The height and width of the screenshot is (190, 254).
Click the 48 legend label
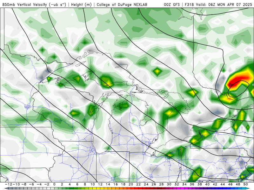(238, 184)
